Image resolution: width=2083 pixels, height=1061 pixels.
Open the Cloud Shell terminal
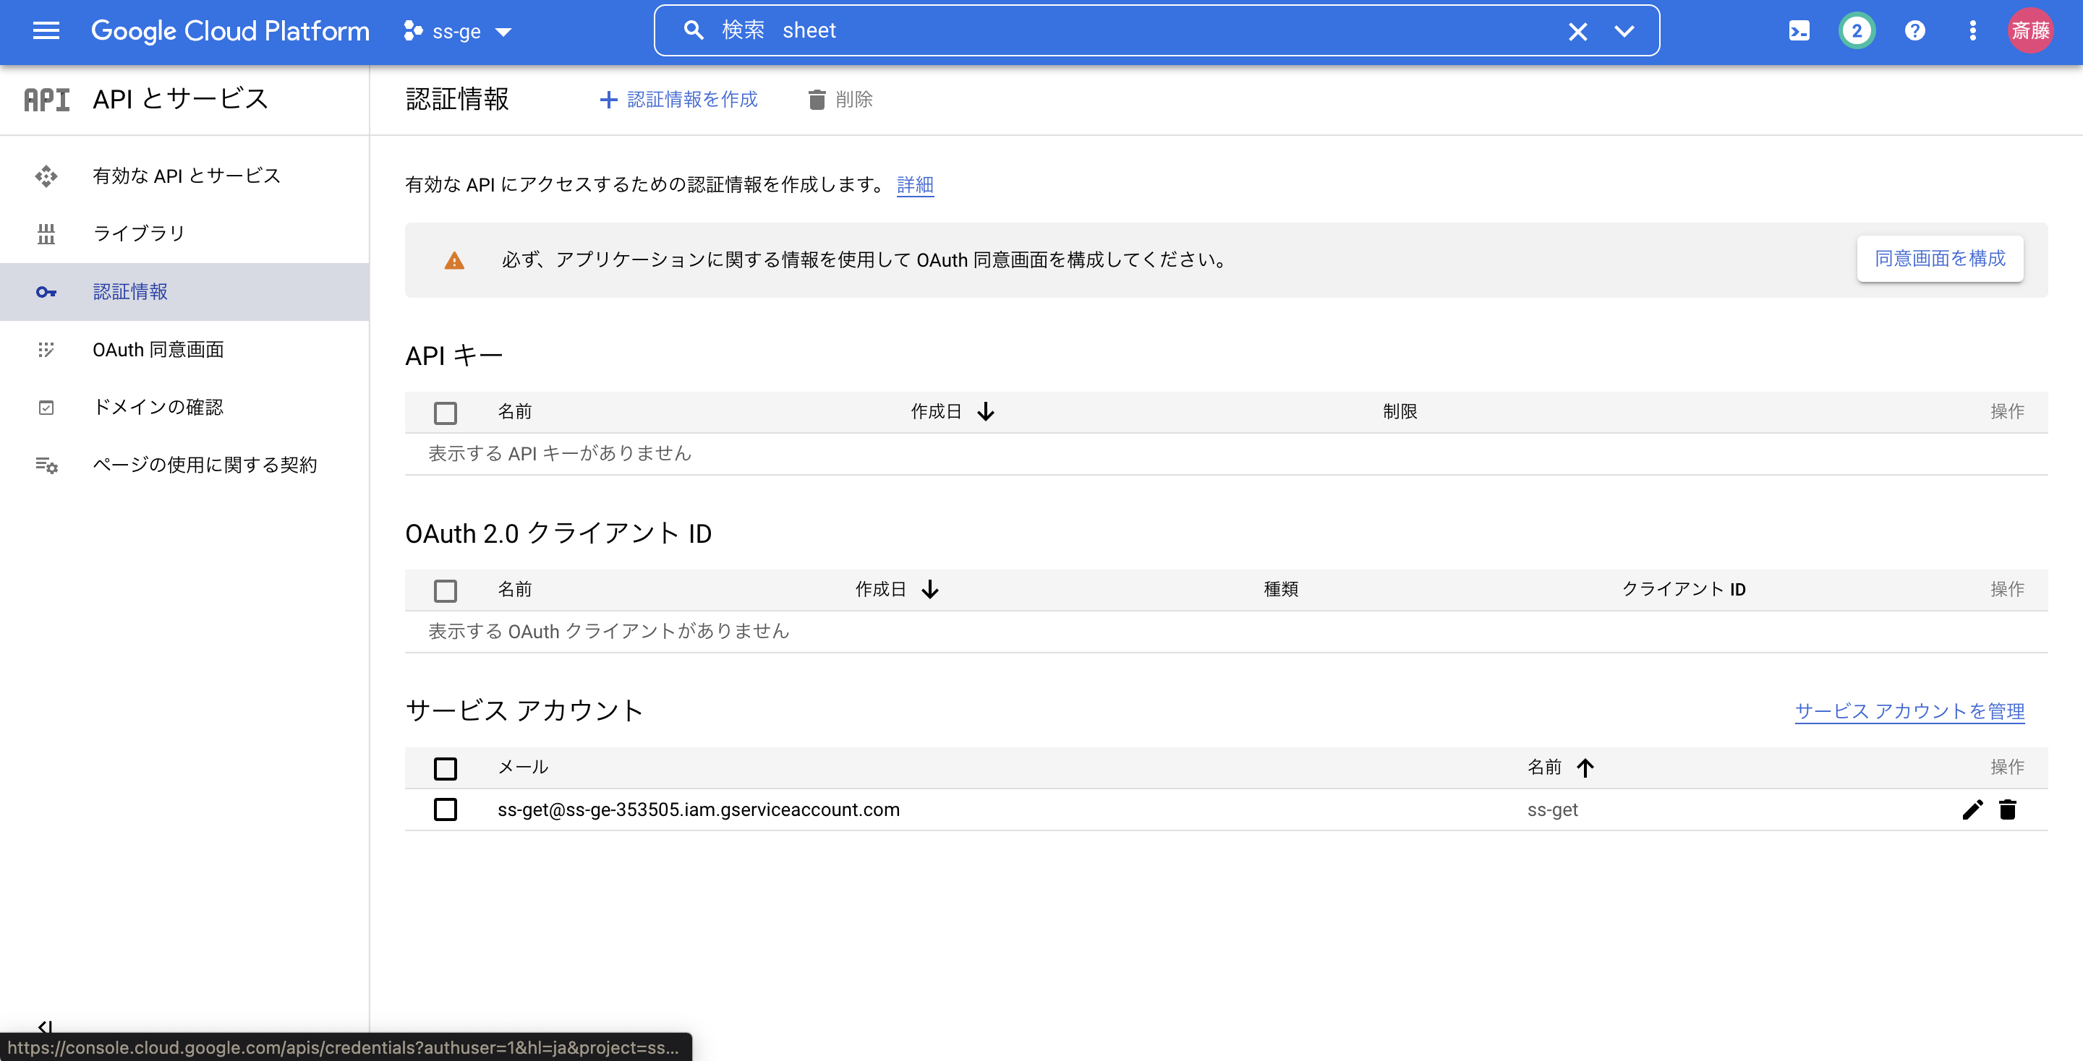tap(1799, 30)
